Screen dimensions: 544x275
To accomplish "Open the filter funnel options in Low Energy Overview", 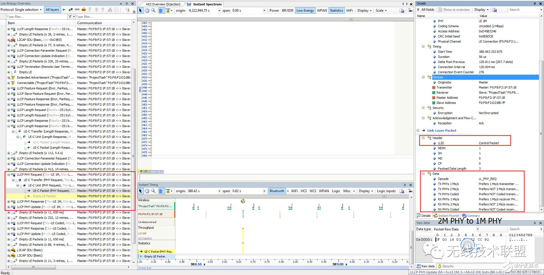I will (71, 17).
